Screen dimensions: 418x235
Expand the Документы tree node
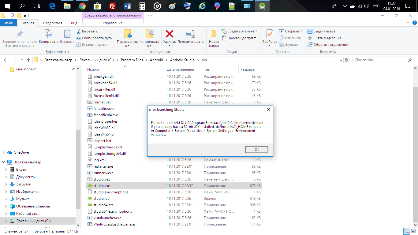[6, 177]
